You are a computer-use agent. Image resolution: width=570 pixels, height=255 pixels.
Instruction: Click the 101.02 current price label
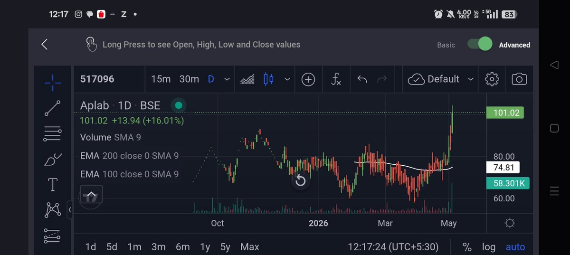click(x=505, y=113)
